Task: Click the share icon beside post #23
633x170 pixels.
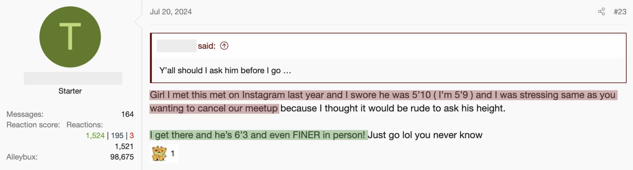Action: tap(601, 12)
